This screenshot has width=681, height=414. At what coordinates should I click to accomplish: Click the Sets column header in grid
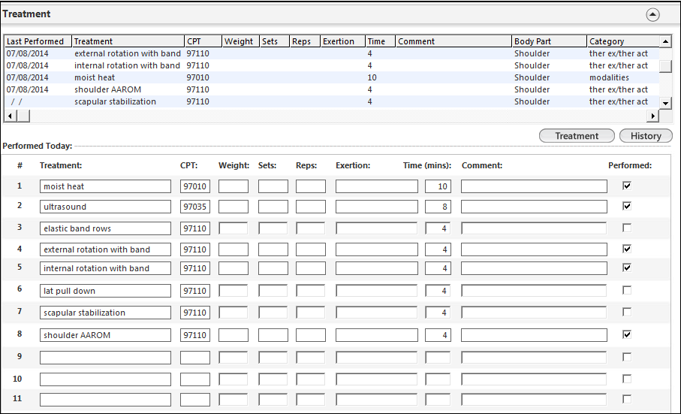pyautogui.click(x=275, y=41)
